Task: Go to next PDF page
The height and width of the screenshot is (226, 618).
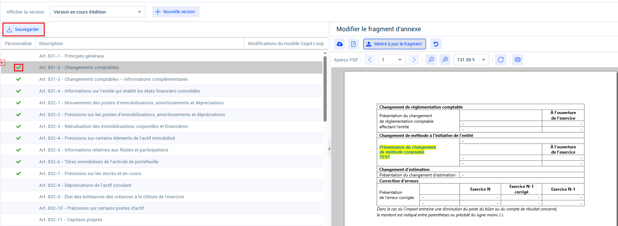Action: point(414,60)
